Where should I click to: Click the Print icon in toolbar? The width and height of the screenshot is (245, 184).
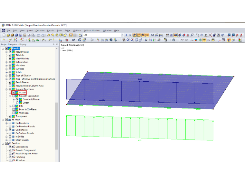pyautogui.click(x=29, y=35)
